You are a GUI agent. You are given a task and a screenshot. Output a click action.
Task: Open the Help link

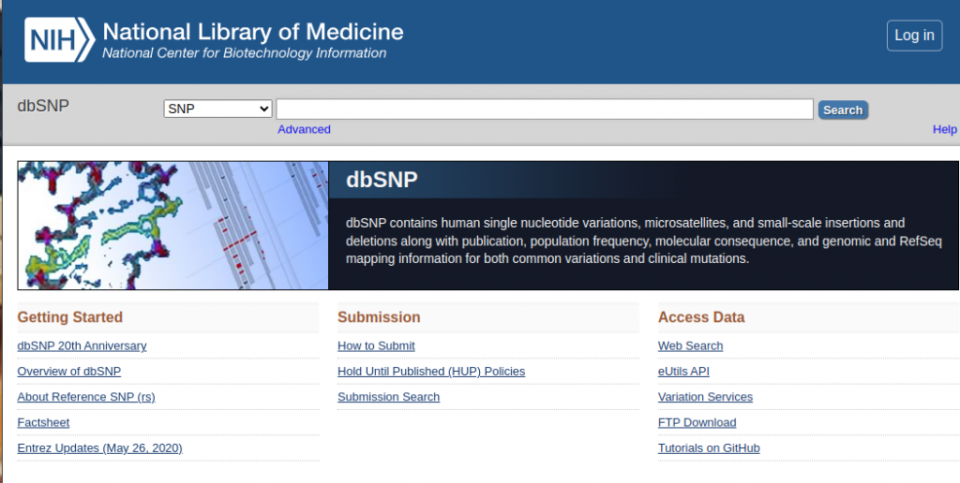click(945, 129)
